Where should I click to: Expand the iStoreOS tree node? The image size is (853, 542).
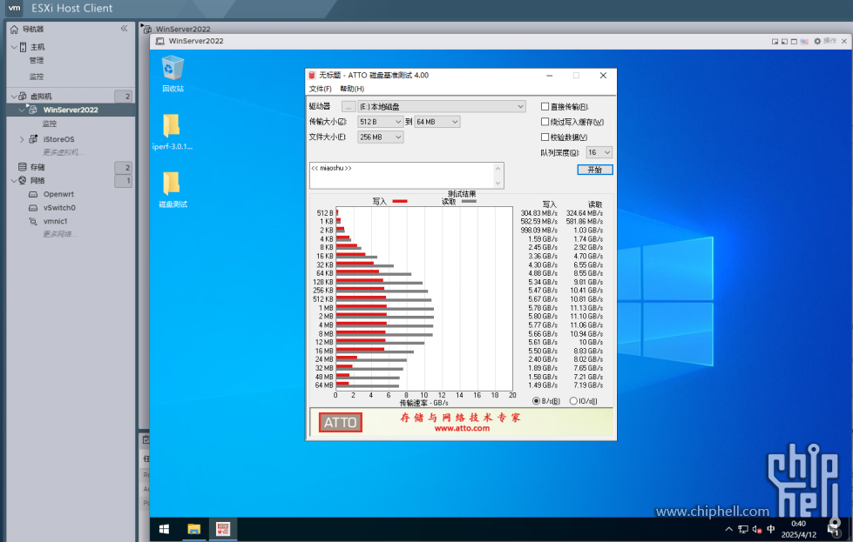coord(22,139)
